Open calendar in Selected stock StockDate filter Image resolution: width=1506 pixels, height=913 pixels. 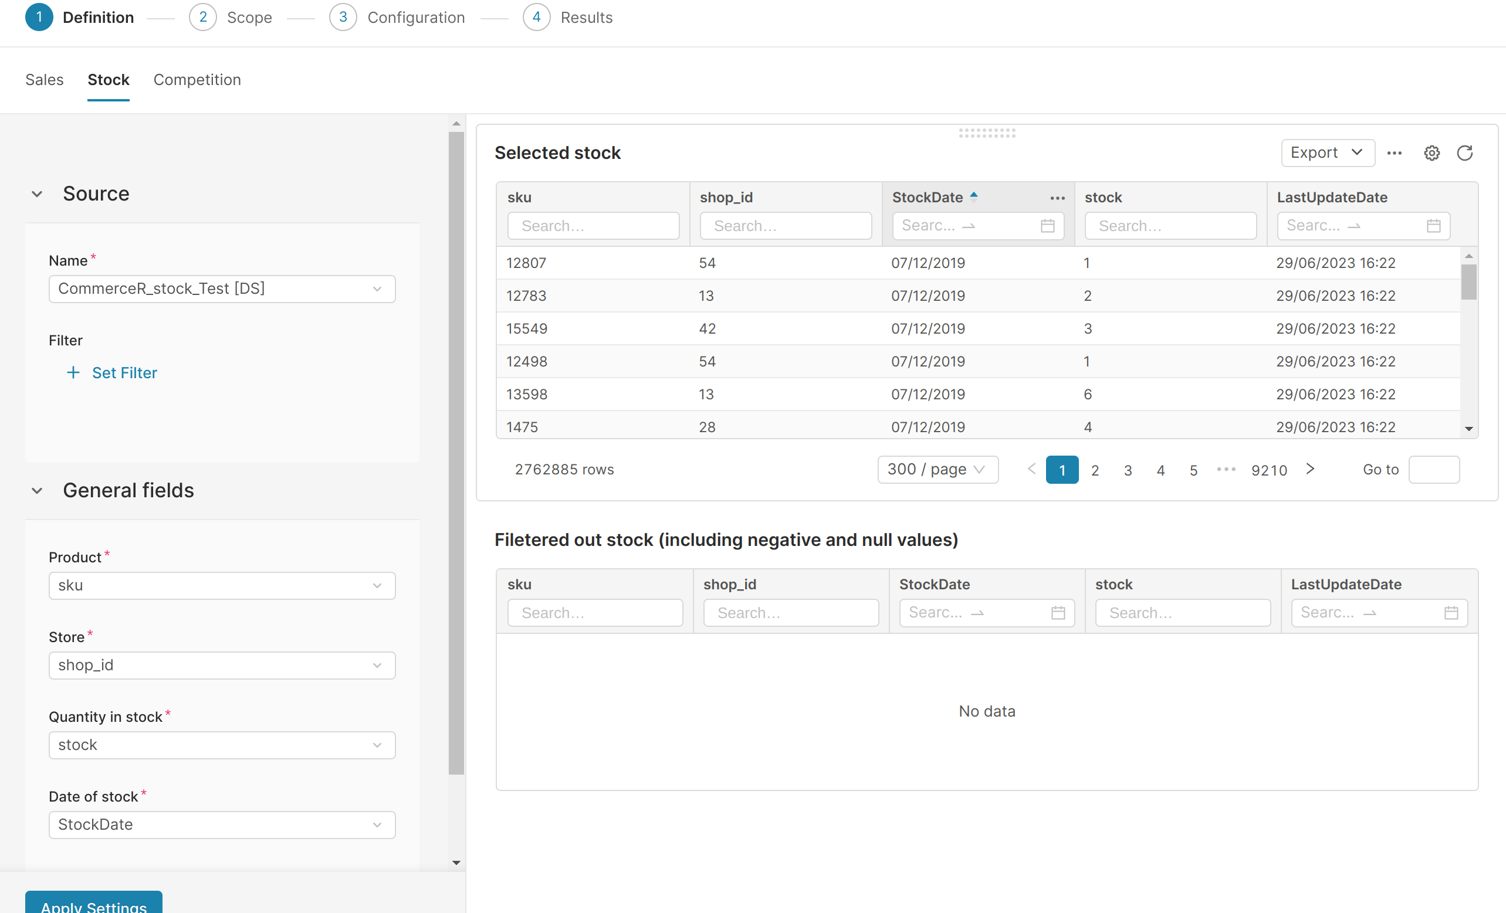click(x=1047, y=226)
